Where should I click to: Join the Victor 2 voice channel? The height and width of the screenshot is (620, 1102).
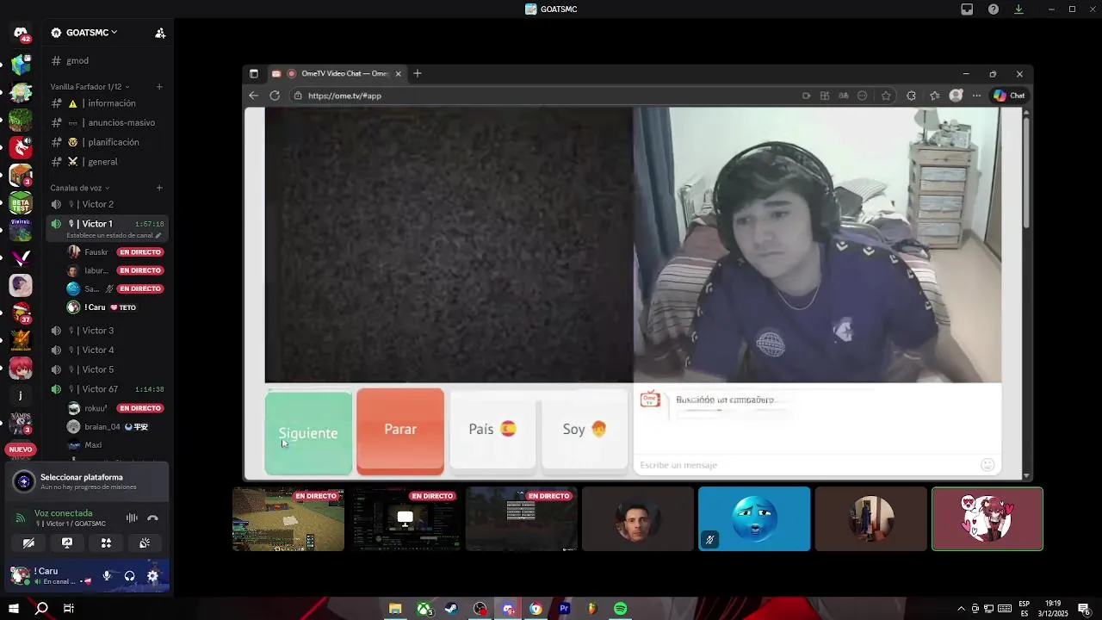point(107,204)
